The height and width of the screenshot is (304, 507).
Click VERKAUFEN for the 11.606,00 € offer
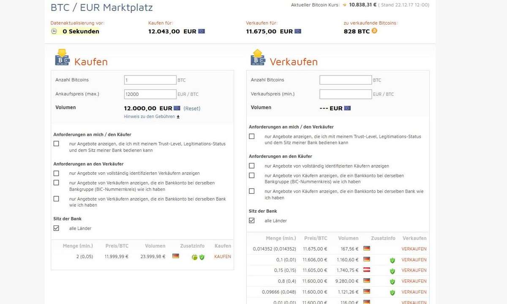[x=414, y=260]
